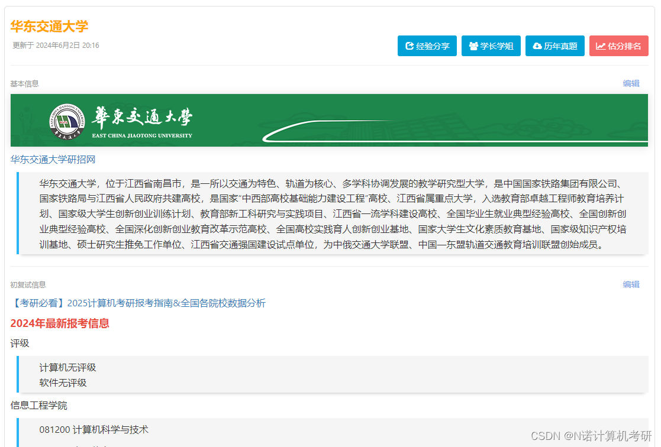
Task: Click the update time 2024年6月2日 text
Action: [x=56, y=46]
